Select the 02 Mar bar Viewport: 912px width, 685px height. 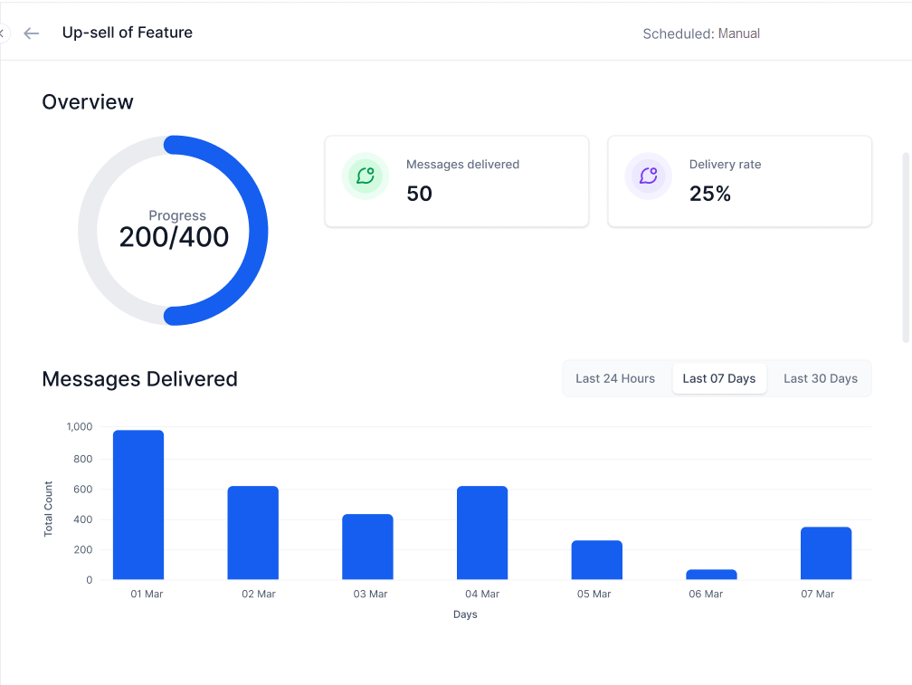pyautogui.click(x=253, y=533)
